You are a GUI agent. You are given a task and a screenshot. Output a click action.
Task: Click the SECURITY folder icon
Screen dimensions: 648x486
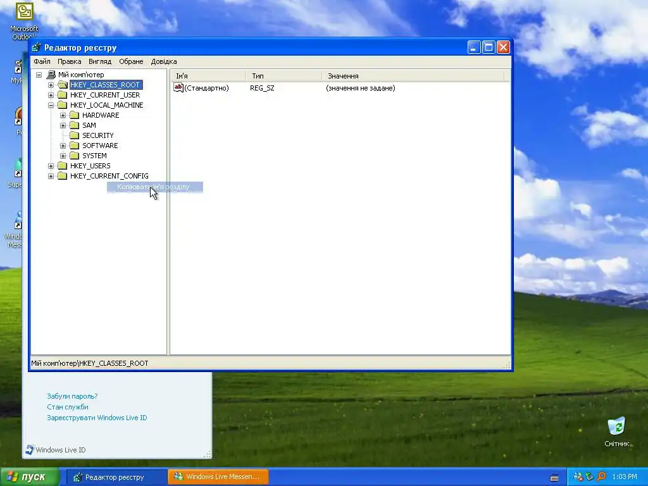tap(75, 135)
